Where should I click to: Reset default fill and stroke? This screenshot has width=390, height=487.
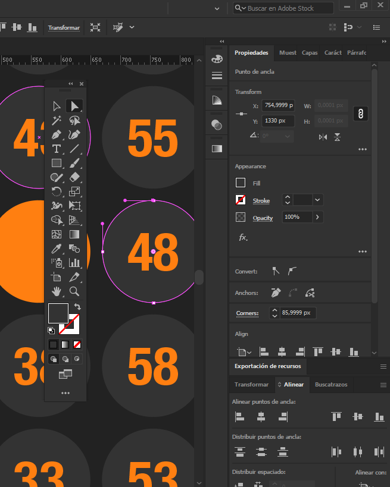(x=51, y=331)
